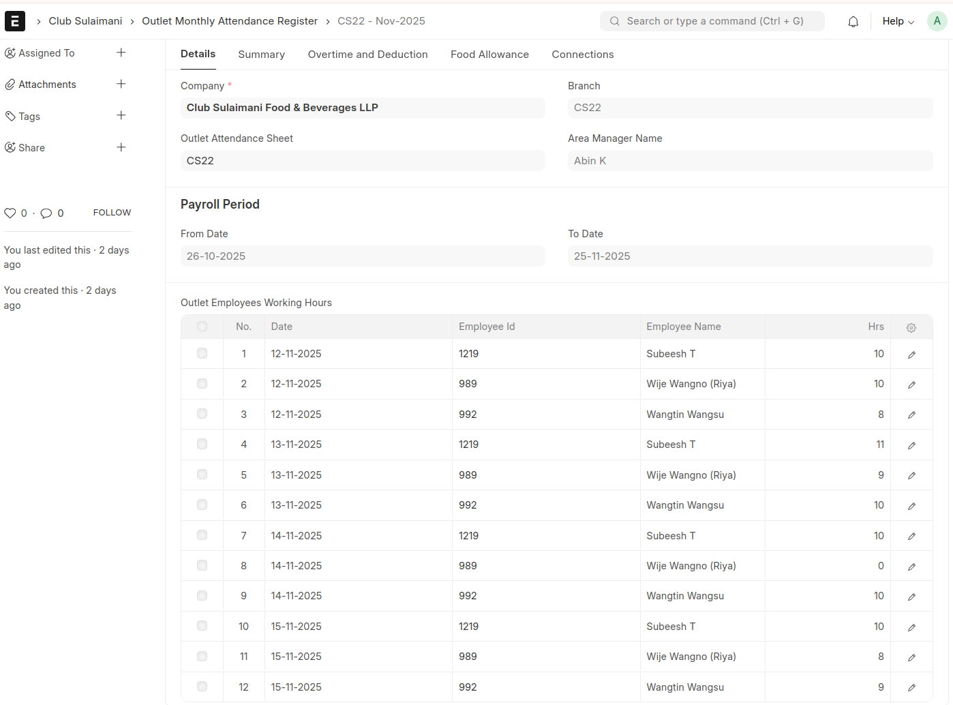Click the plus icon beside Share

(x=121, y=147)
